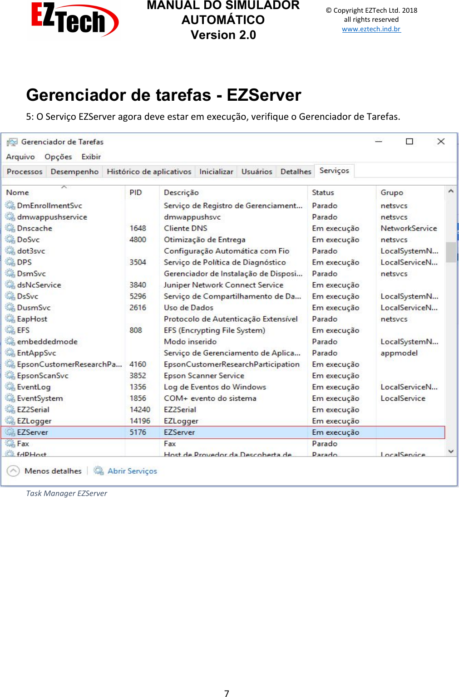Click the appmodel group cell
Image resolution: width=459 pixels, height=697 pixels.
399,353
